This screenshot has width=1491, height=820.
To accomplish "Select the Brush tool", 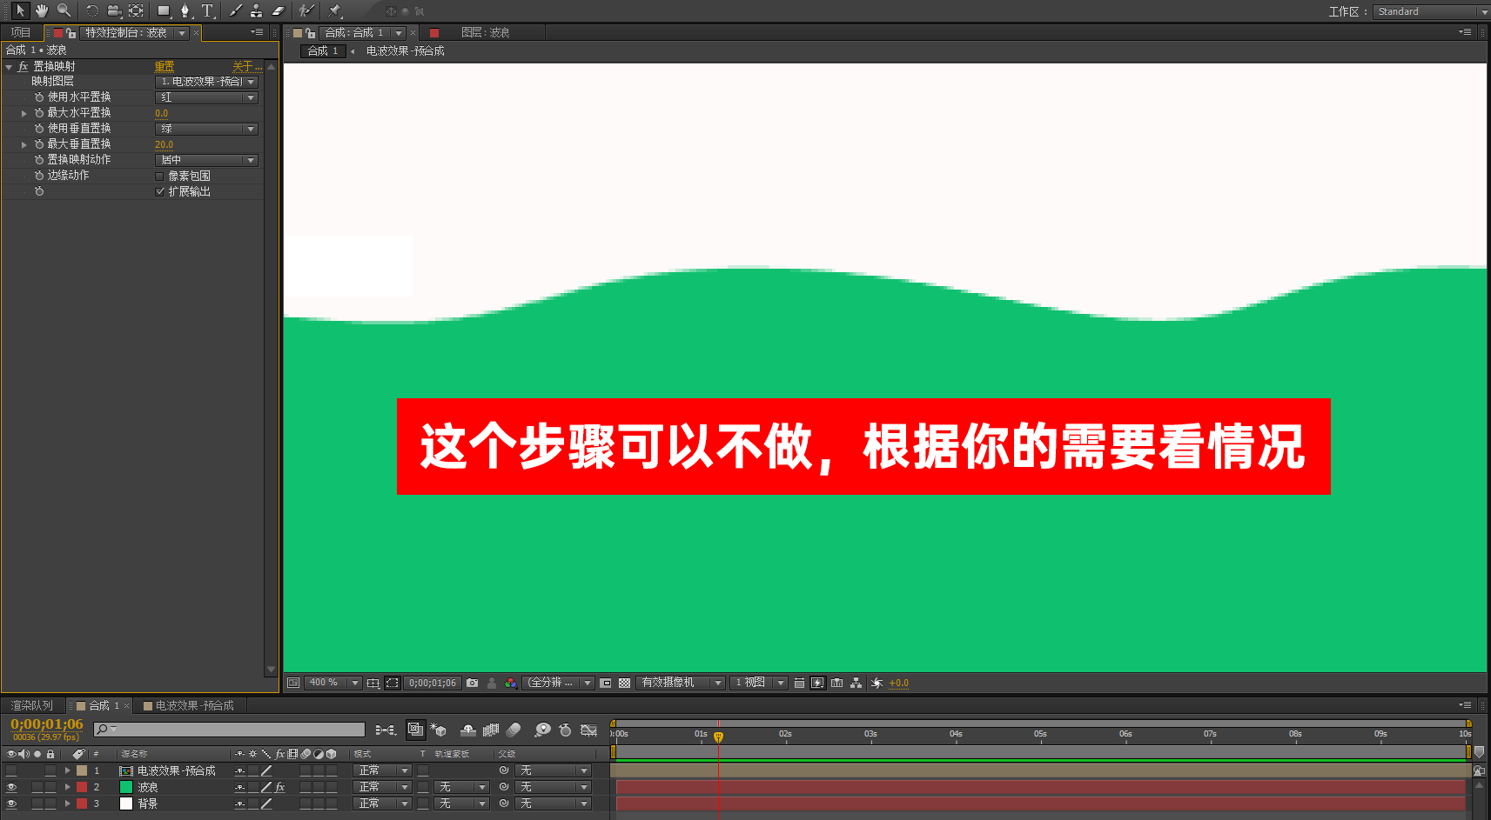I will (235, 10).
